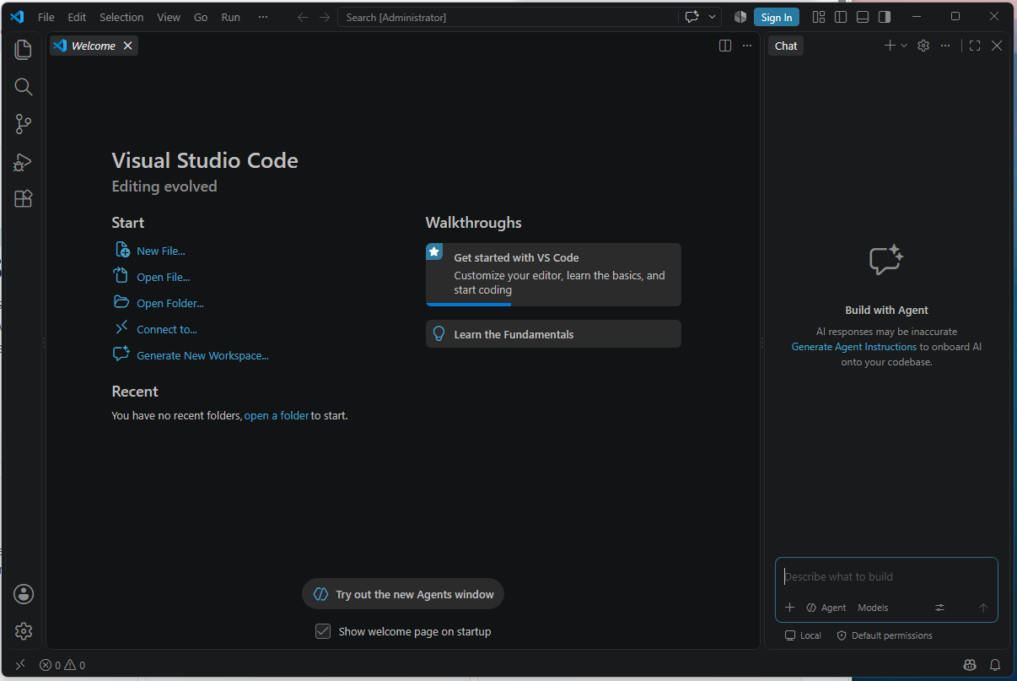The width and height of the screenshot is (1017, 681).
Task: Go back with the title bar left arrow
Action: click(303, 17)
